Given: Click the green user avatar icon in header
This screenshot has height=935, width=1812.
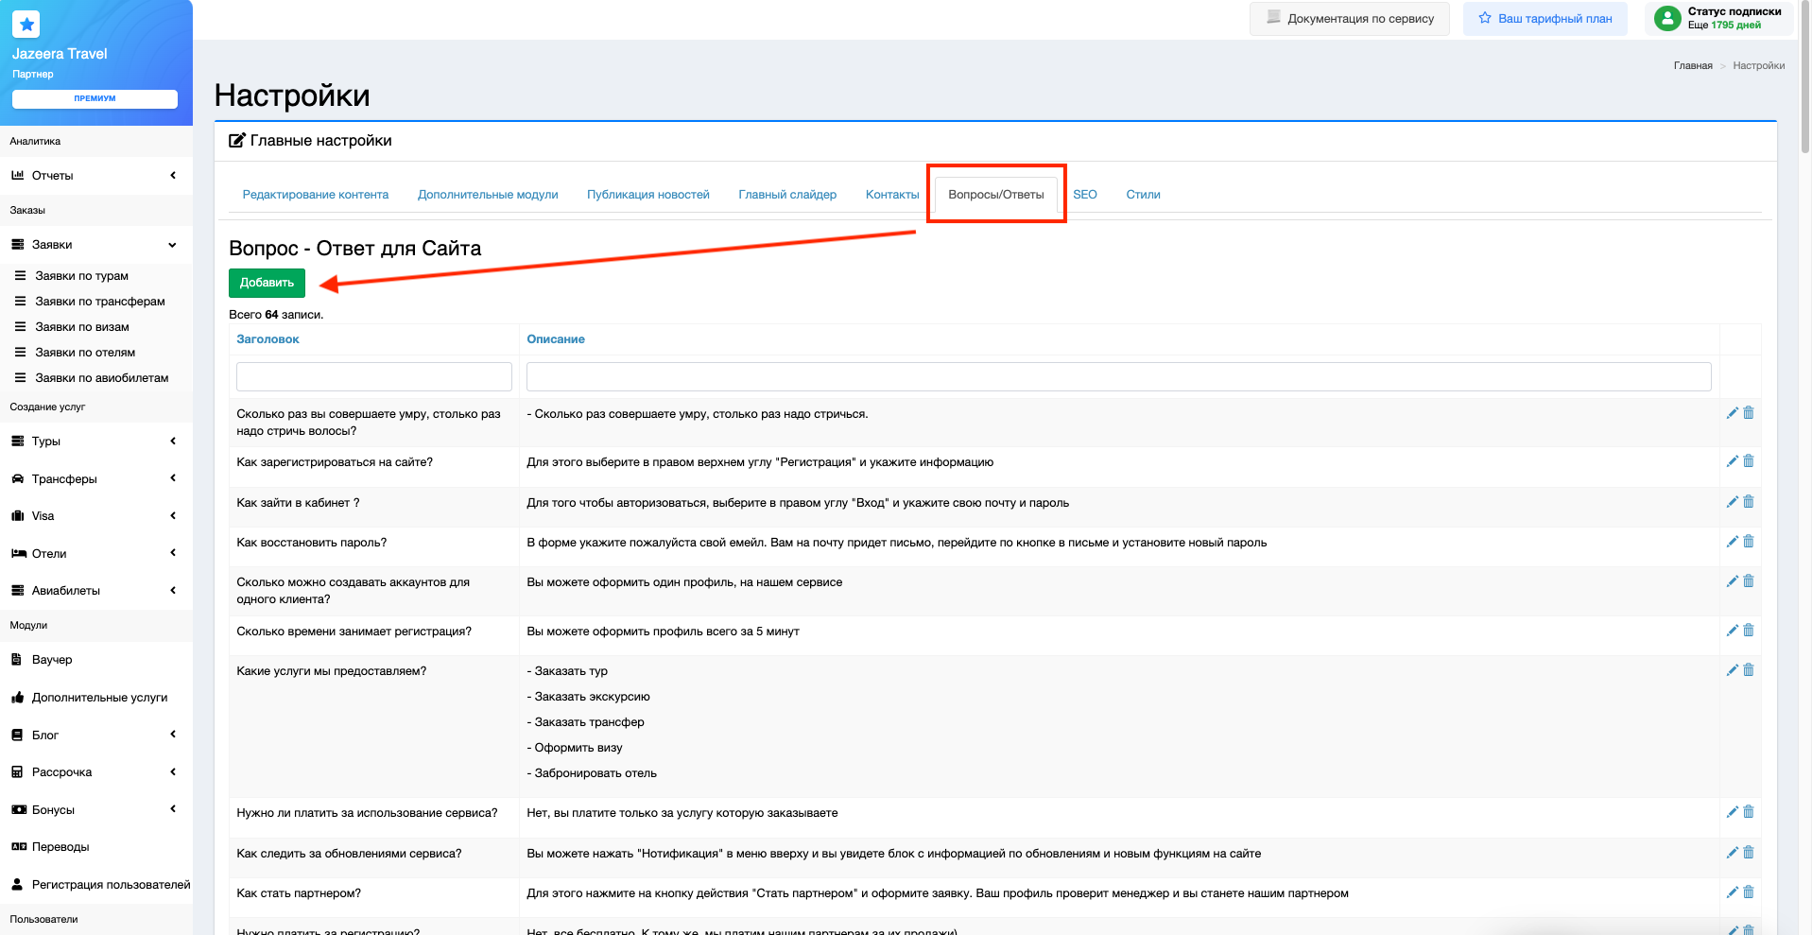Looking at the screenshot, I should point(1667,18).
